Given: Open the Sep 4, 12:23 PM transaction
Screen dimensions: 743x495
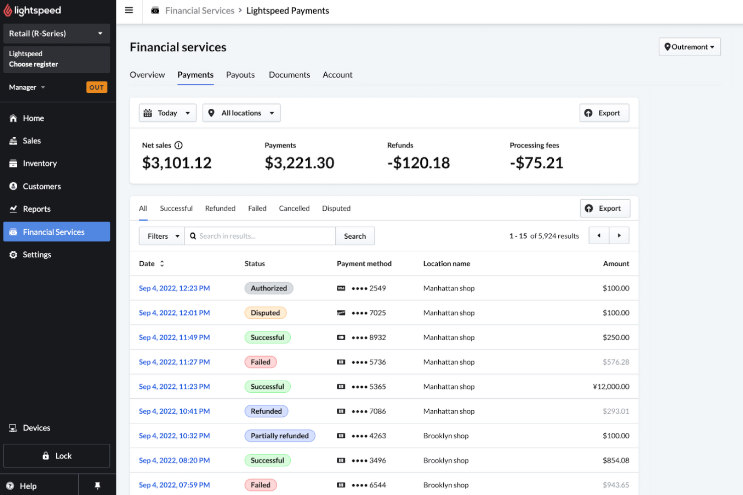Looking at the screenshot, I should click(x=174, y=288).
